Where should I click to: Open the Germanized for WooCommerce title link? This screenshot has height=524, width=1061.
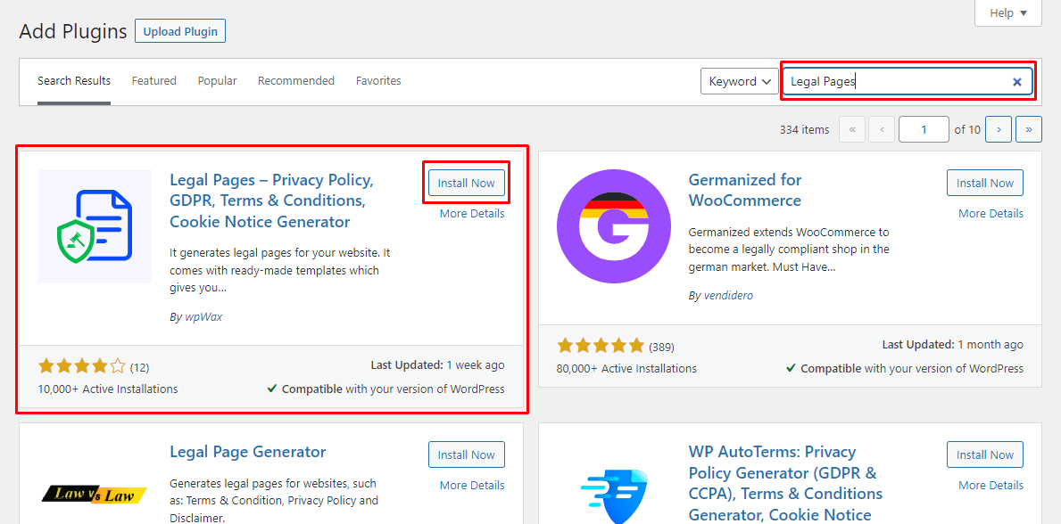click(744, 190)
